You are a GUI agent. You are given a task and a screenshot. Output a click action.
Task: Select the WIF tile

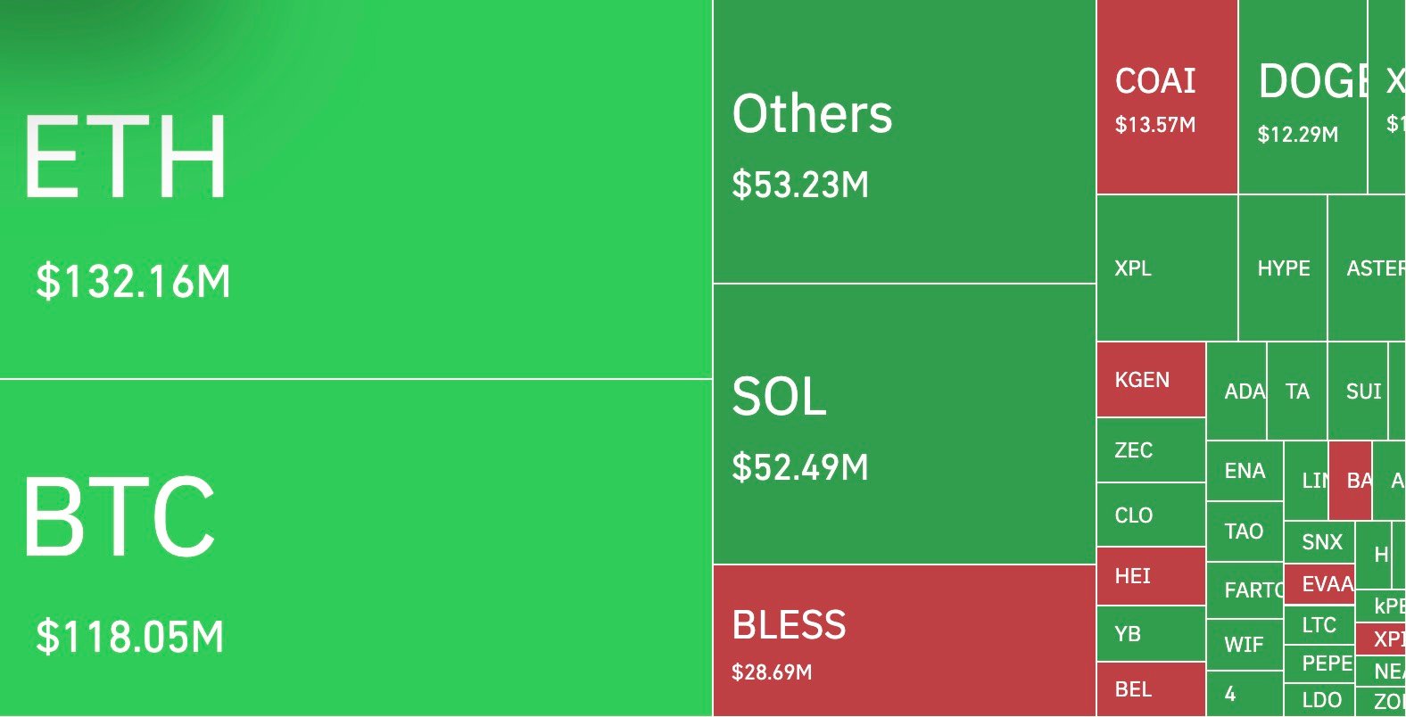[1245, 644]
